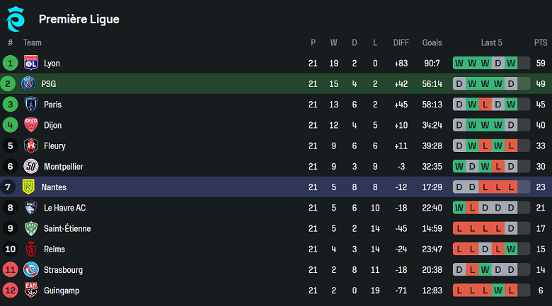This screenshot has height=306, width=552.
Task: Click the Strasbourg club badge
Action: click(30, 270)
